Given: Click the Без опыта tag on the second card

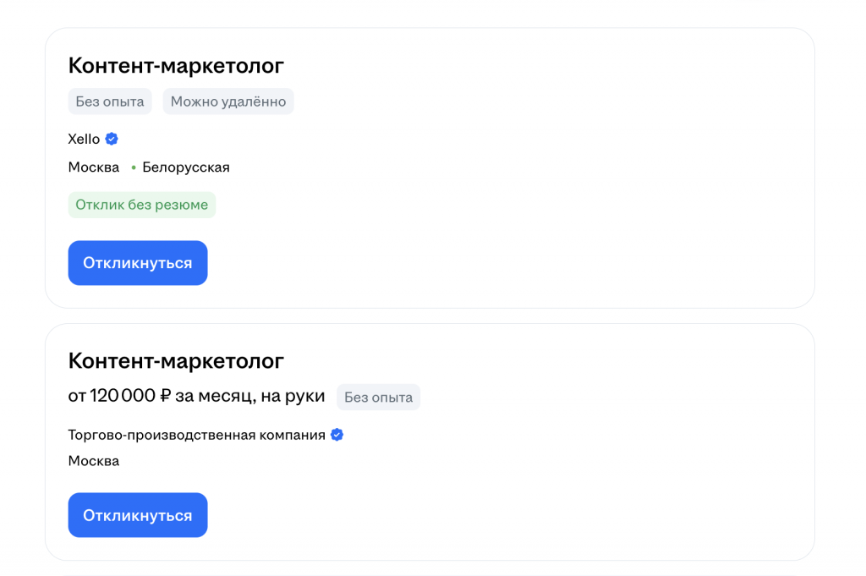Looking at the screenshot, I should pos(378,397).
